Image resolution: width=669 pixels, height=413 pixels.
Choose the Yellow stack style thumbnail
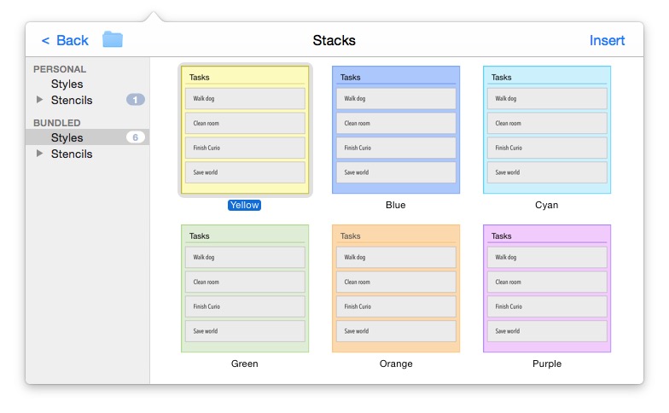[x=245, y=130]
